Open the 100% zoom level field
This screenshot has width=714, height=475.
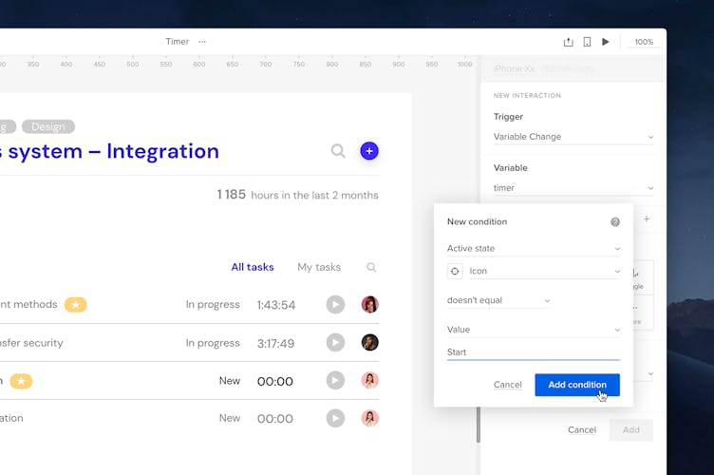(644, 42)
